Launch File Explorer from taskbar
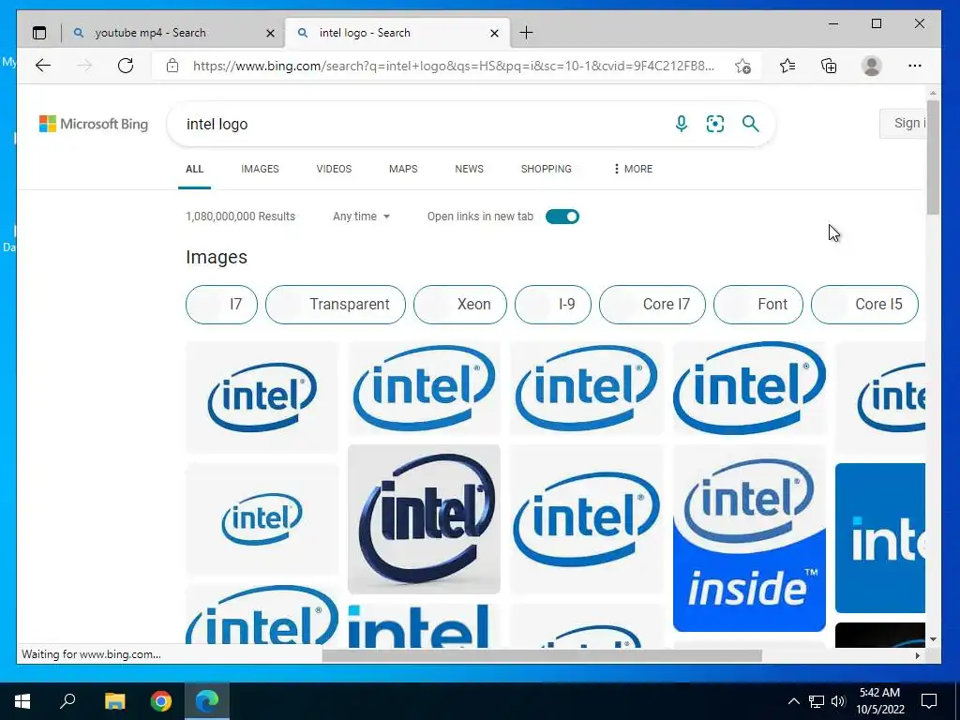The width and height of the screenshot is (960, 720). tap(114, 701)
